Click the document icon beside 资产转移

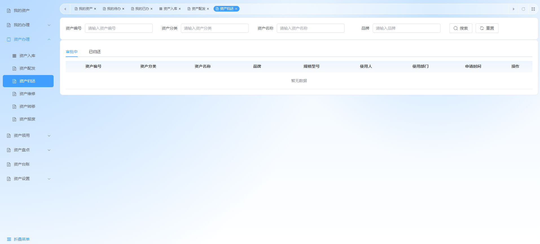(x=14, y=107)
